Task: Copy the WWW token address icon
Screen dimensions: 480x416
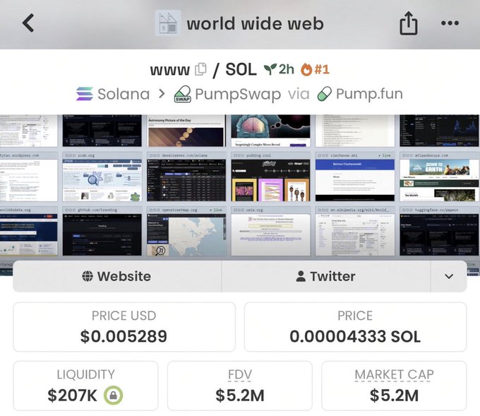Action: pyautogui.click(x=200, y=69)
